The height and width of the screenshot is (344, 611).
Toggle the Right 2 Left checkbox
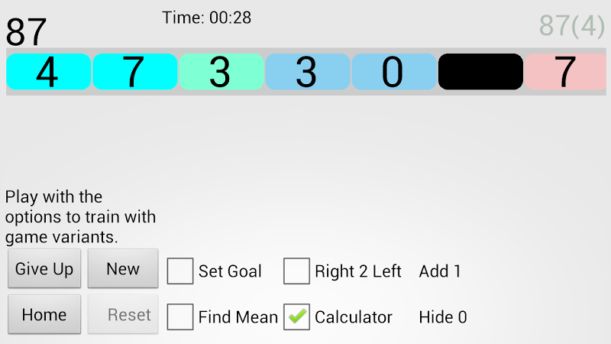pyautogui.click(x=296, y=271)
